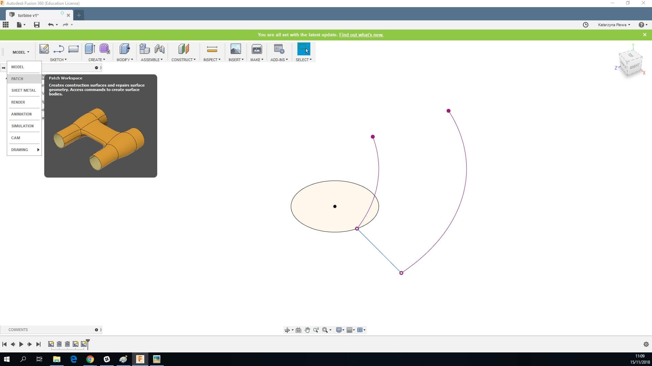Viewport: 652px width, 366px height.
Task: Select the ANIMATION workspace
Action: [x=24, y=114]
